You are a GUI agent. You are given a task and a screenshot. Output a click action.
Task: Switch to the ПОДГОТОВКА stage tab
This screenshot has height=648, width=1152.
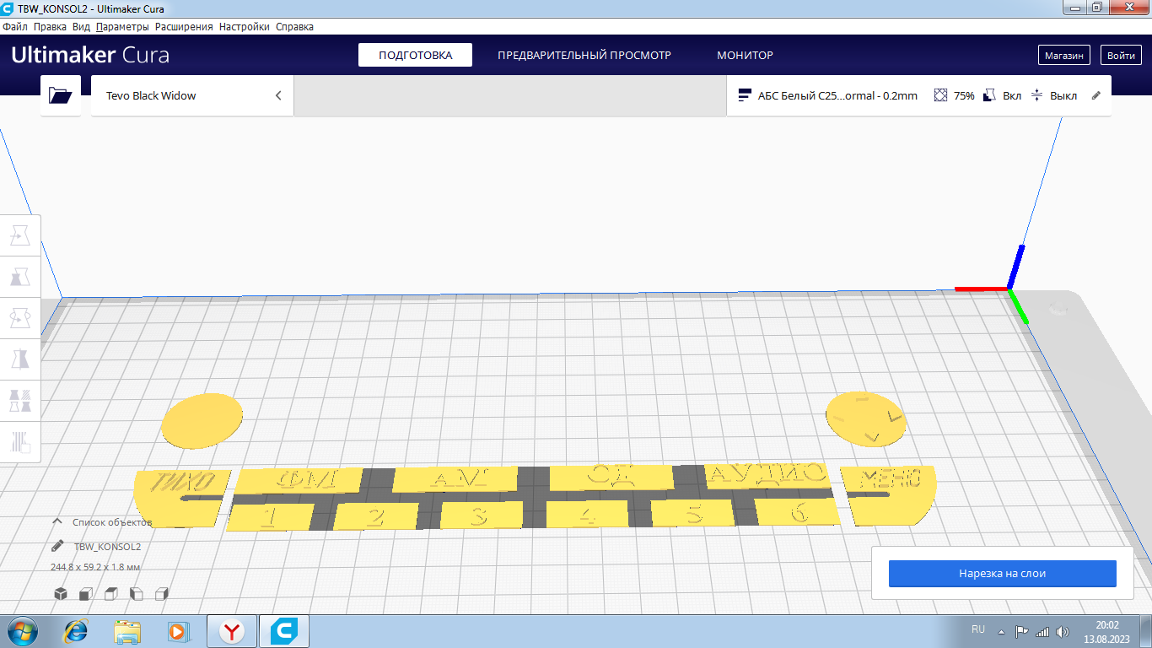pyautogui.click(x=415, y=55)
